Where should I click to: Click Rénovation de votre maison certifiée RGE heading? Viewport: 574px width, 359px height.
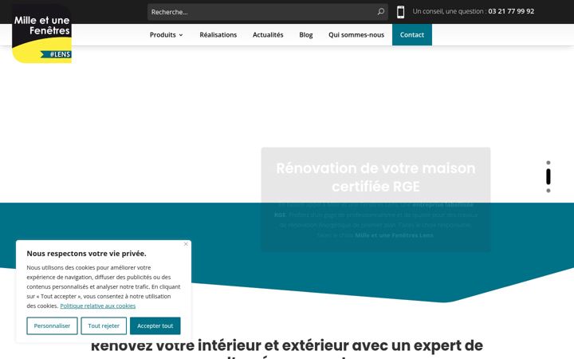[375, 177]
